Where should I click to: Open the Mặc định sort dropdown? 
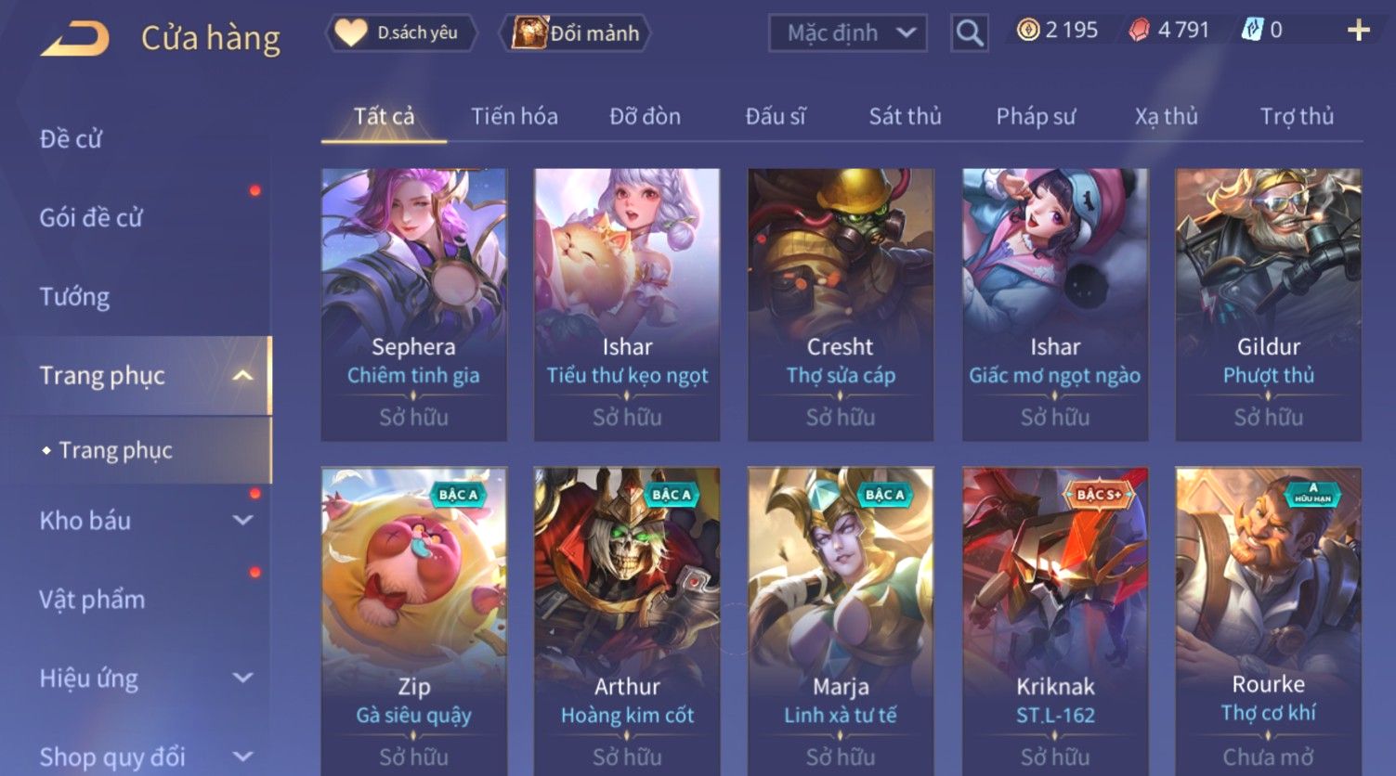(848, 33)
